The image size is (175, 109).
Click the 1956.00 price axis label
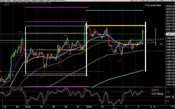(x=171, y=73)
